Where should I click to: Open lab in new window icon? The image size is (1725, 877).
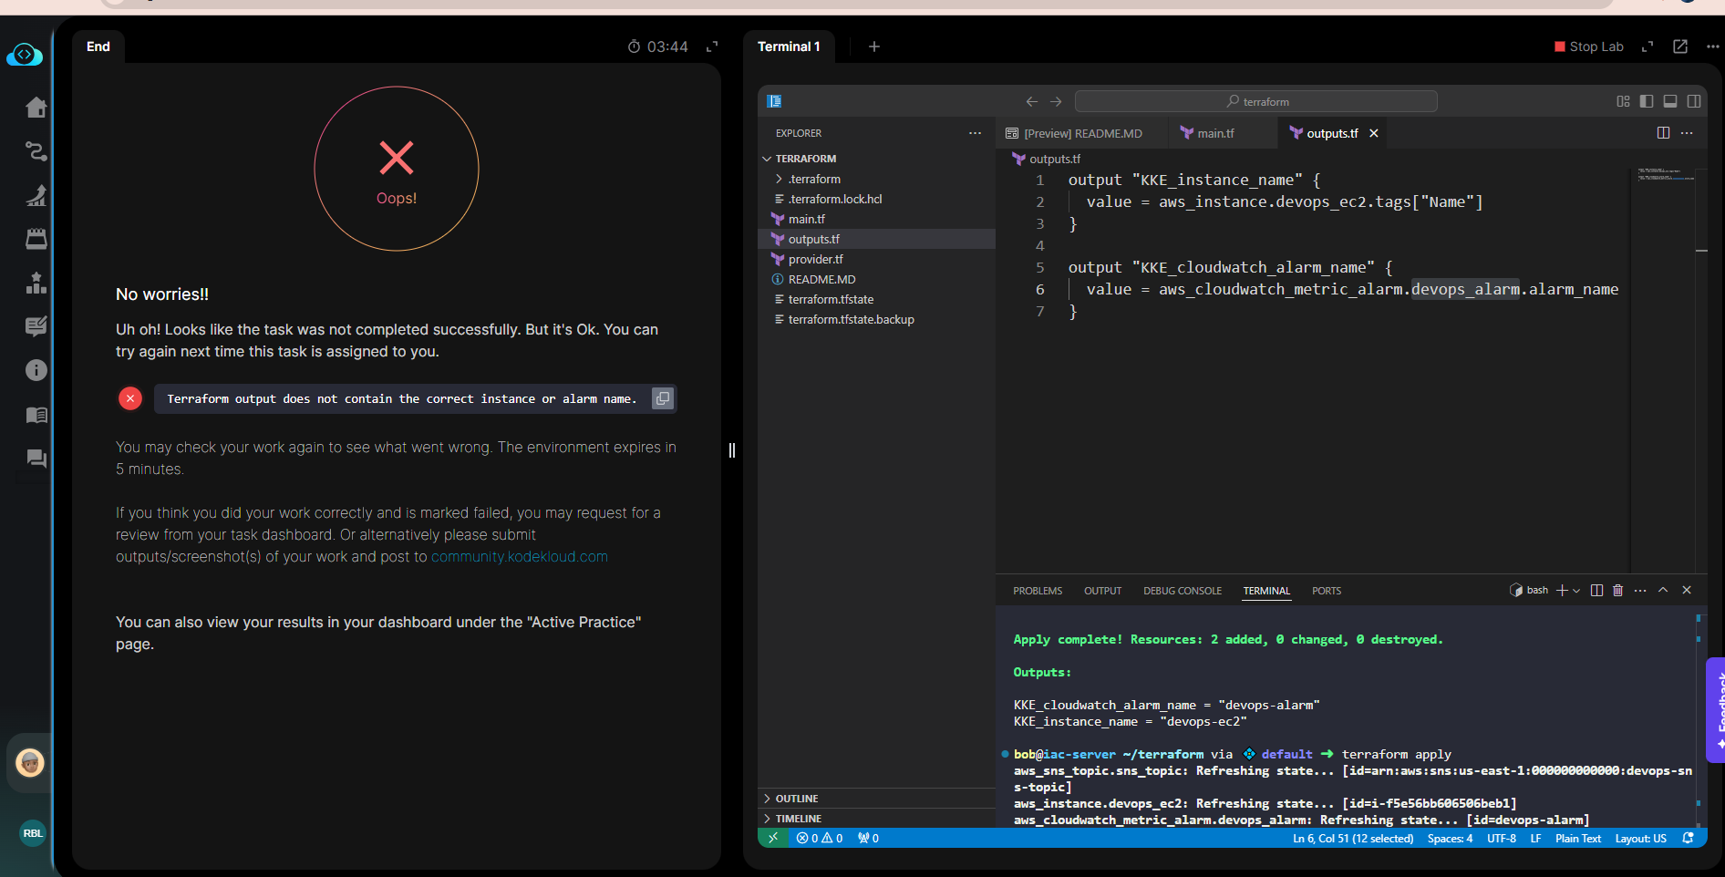1680,46
